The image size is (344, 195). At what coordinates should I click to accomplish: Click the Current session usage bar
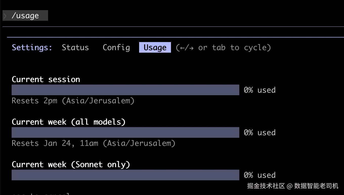125,90
